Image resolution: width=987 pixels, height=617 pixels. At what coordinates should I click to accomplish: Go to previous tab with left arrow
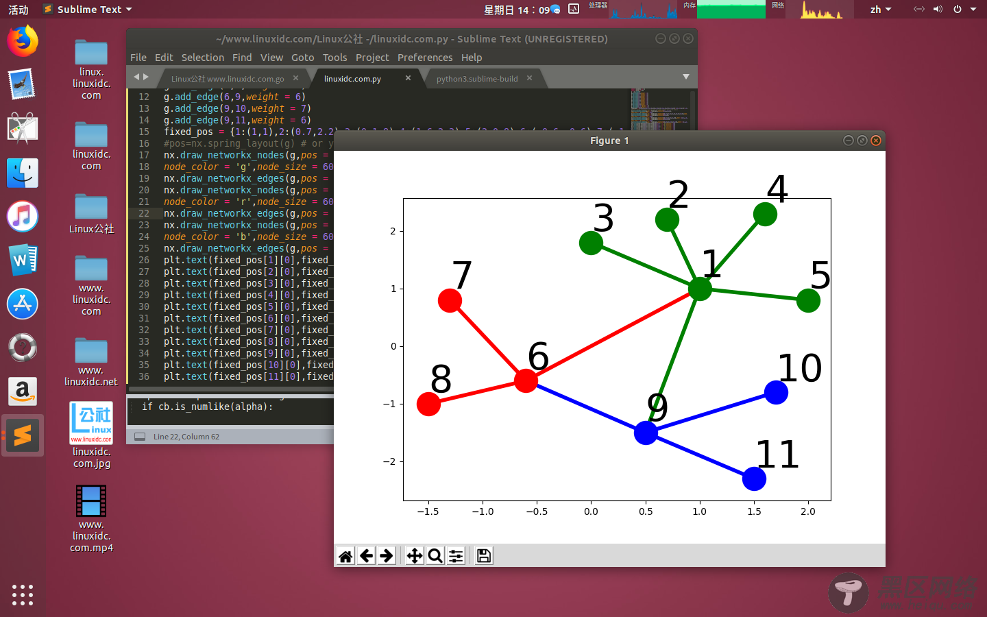(136, 77)
